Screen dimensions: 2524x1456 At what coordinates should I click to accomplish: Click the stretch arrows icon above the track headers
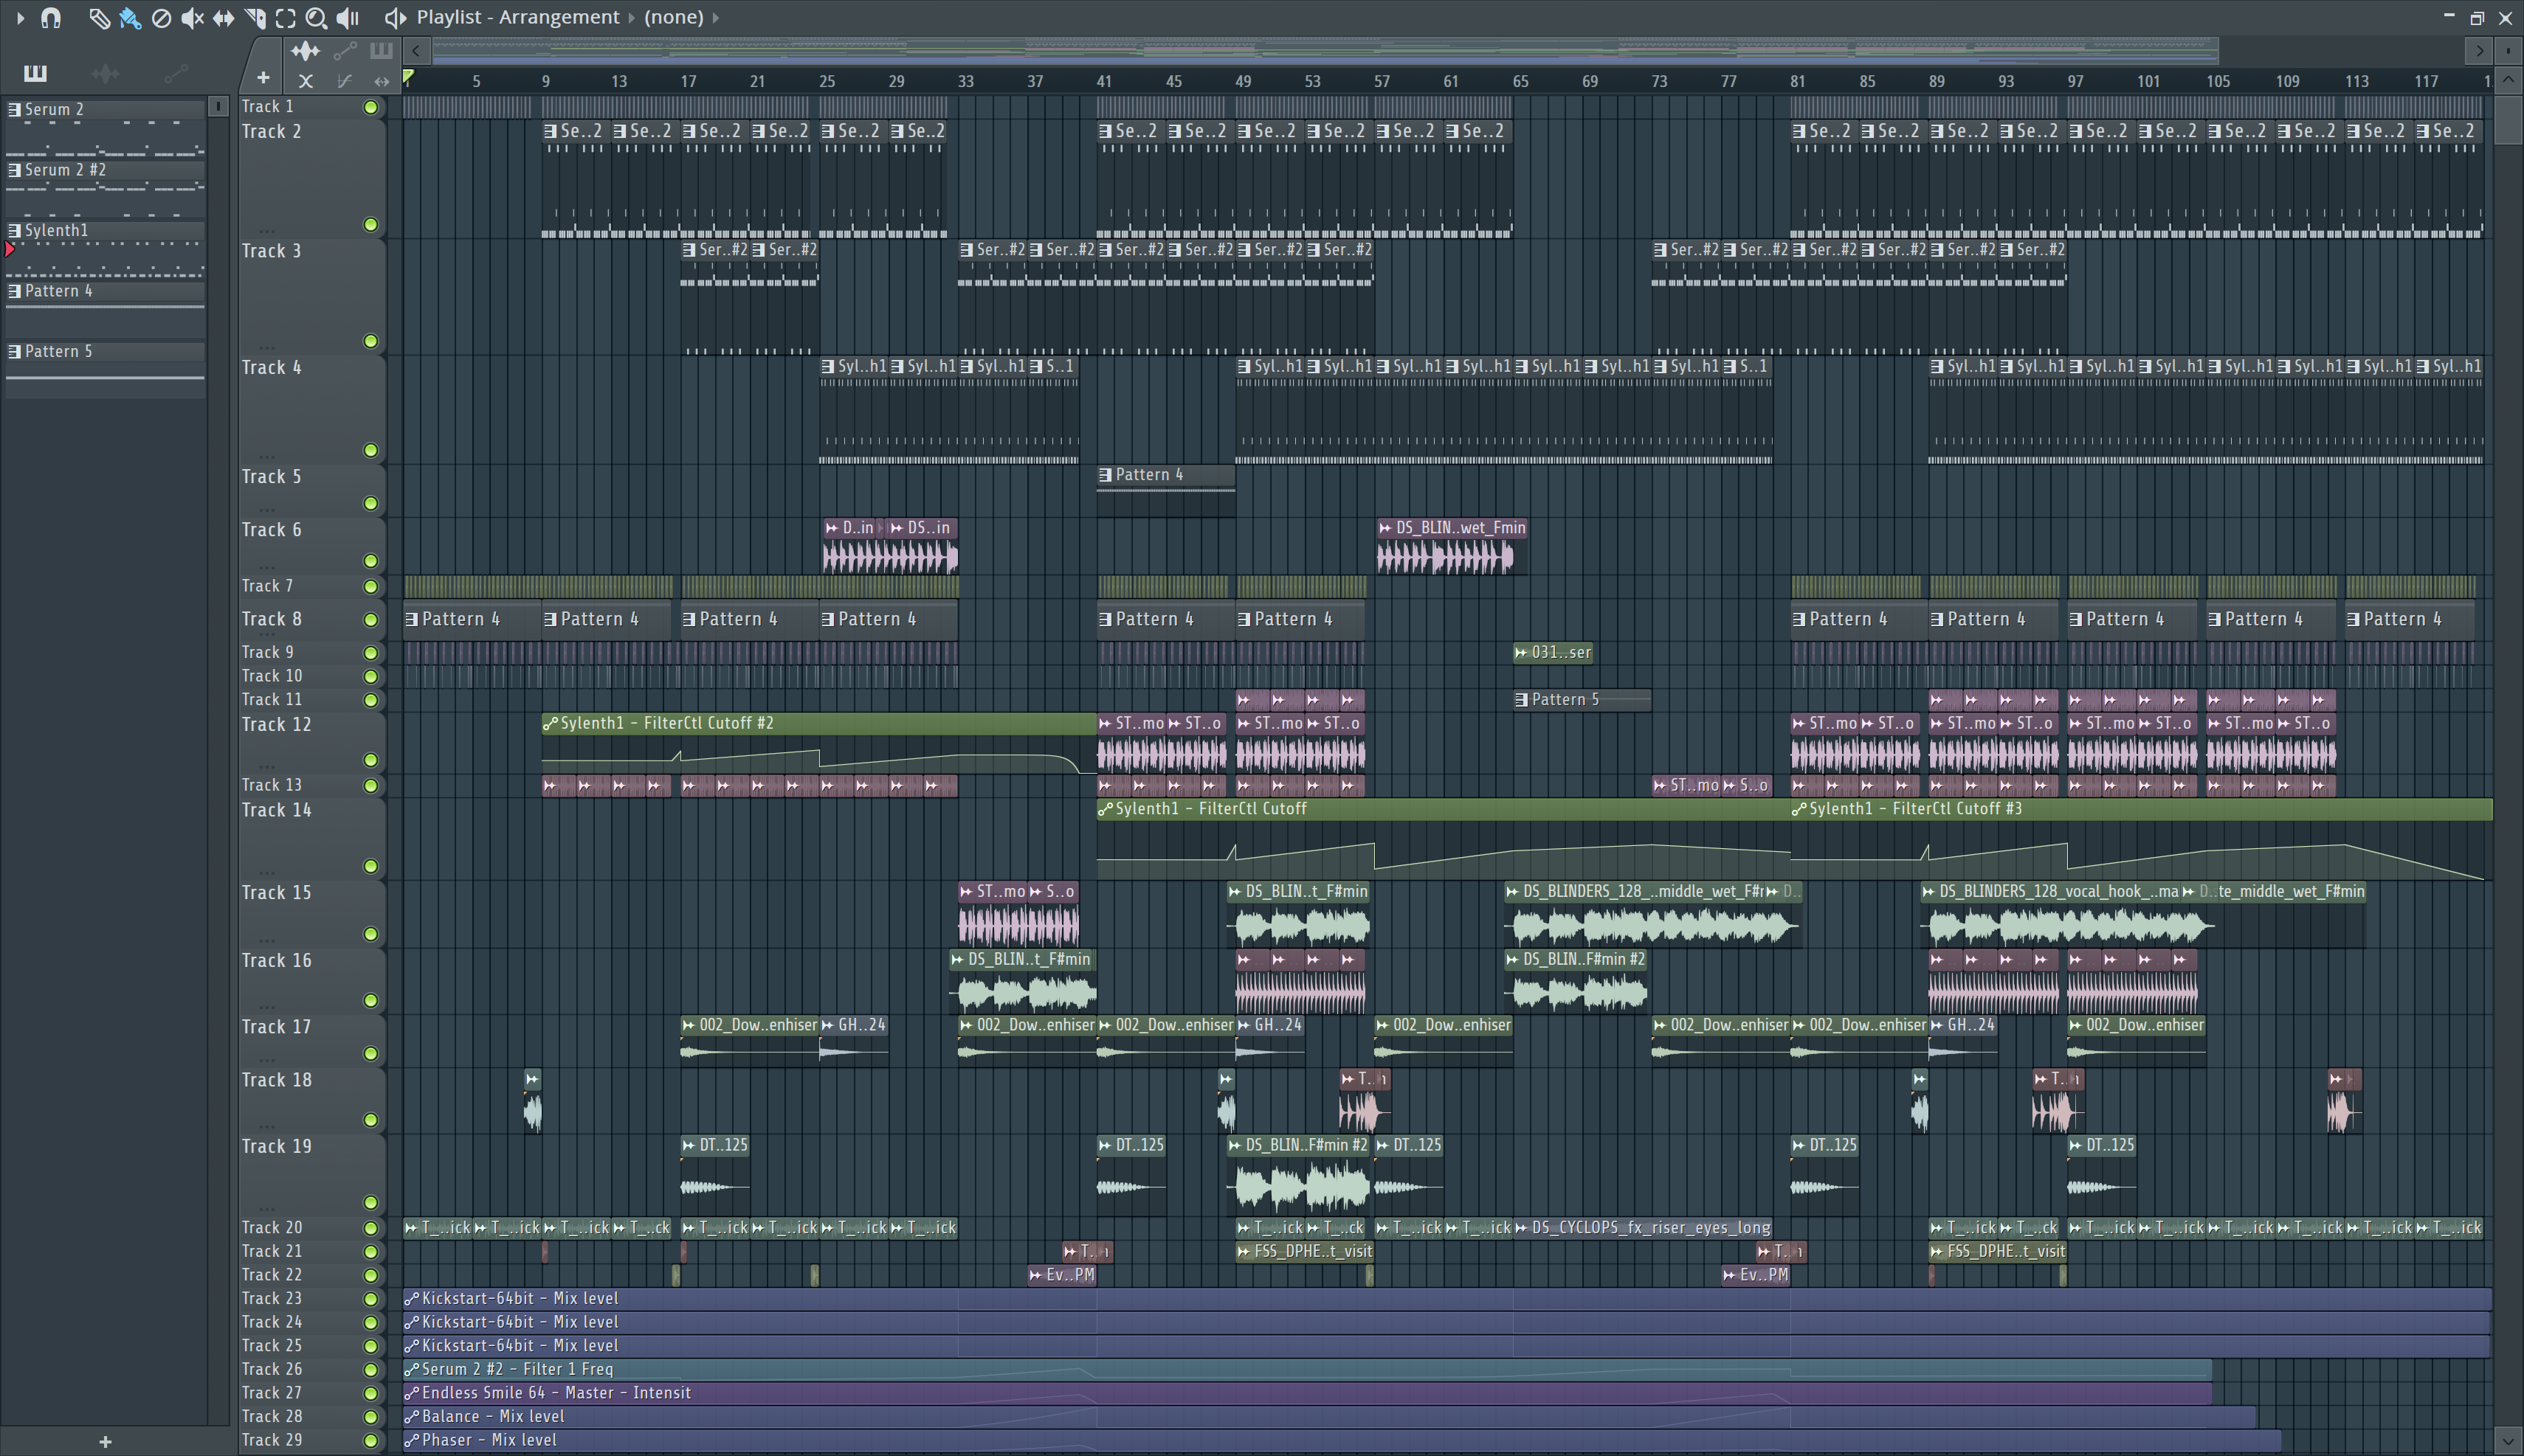coord(381,81)
